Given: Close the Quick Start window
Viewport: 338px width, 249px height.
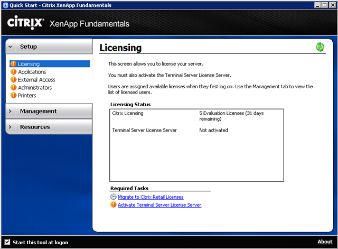Looking at the screenshot, I should 332,5.
